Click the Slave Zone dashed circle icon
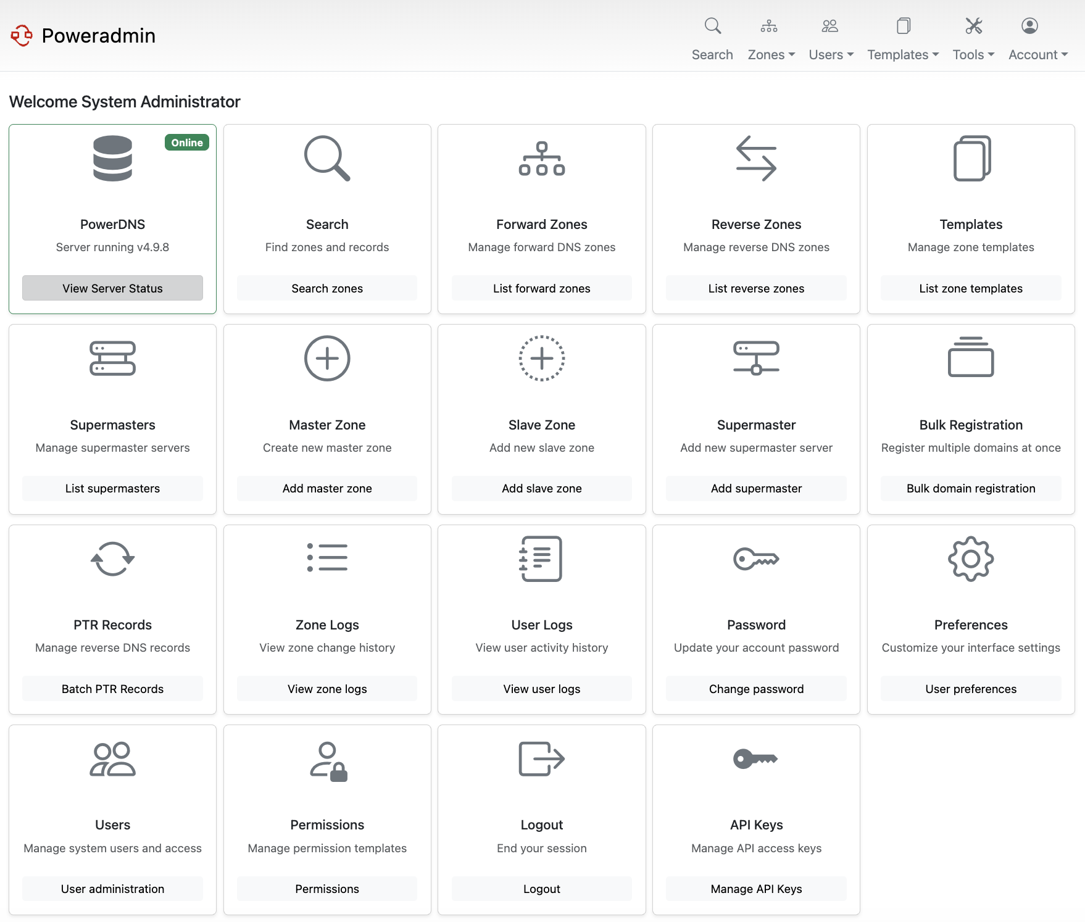Screen dimensions: 1085x922 tap(541, 359)
